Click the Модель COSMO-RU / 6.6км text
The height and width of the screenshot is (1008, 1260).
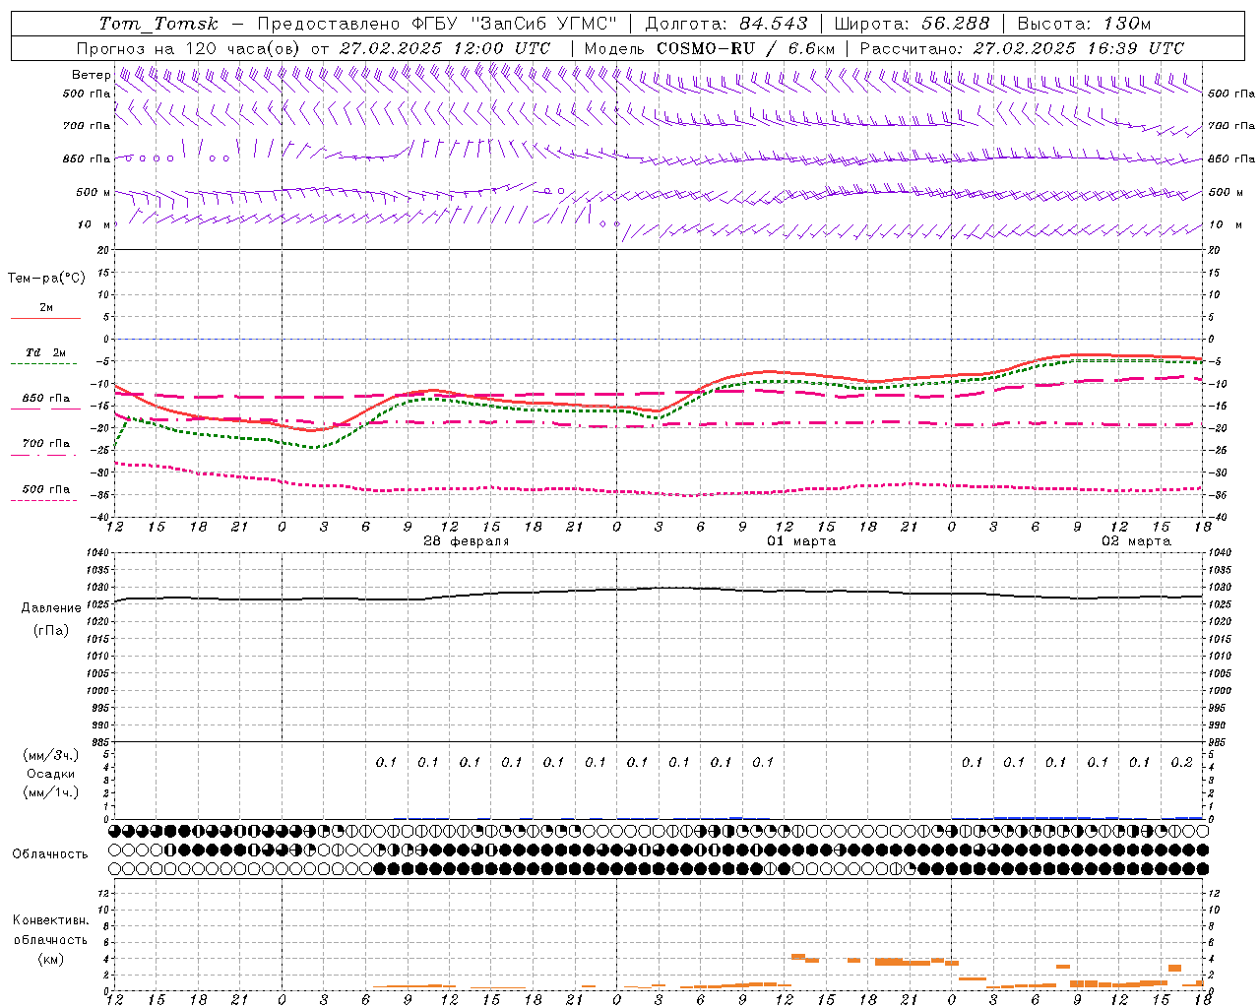710,48
